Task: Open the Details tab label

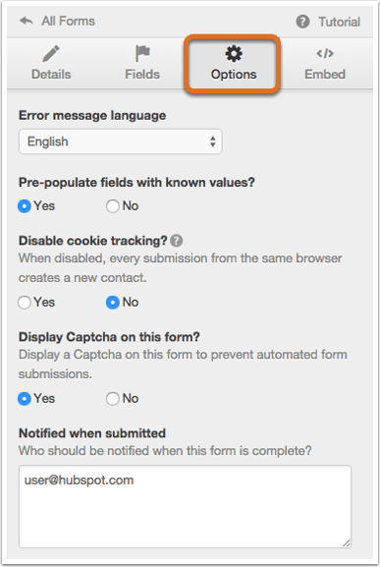Action: click(51, 74)
